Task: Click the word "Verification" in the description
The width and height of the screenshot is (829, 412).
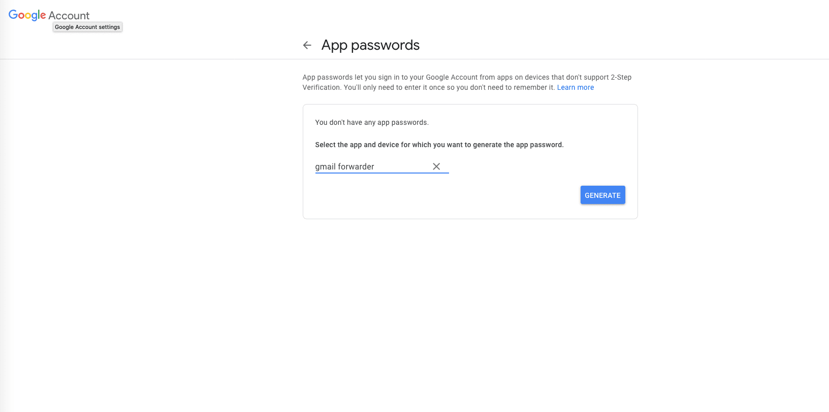Action: pyautogui.click(x=322, y=87)
